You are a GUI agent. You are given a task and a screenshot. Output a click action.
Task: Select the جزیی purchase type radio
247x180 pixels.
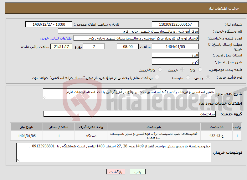pyautogui.click(x=208, y=77)
